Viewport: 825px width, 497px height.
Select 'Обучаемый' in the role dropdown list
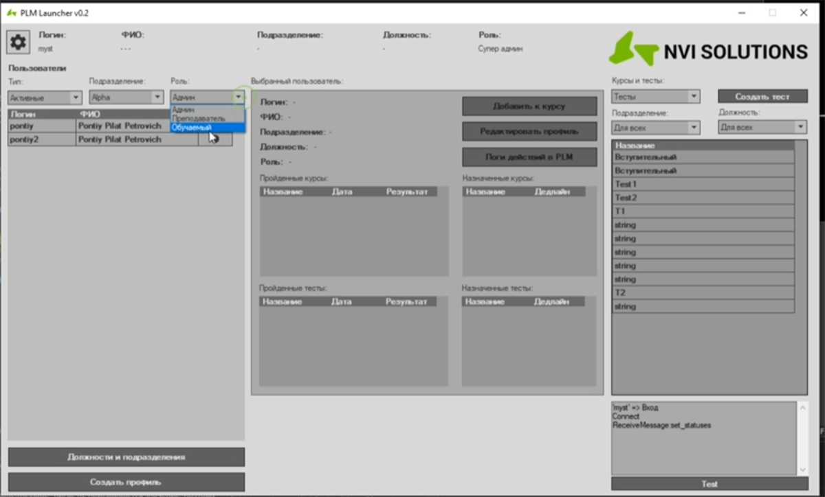click(207, 128)
